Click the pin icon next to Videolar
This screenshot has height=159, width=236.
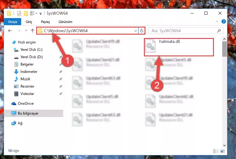[x=61, y=94]
